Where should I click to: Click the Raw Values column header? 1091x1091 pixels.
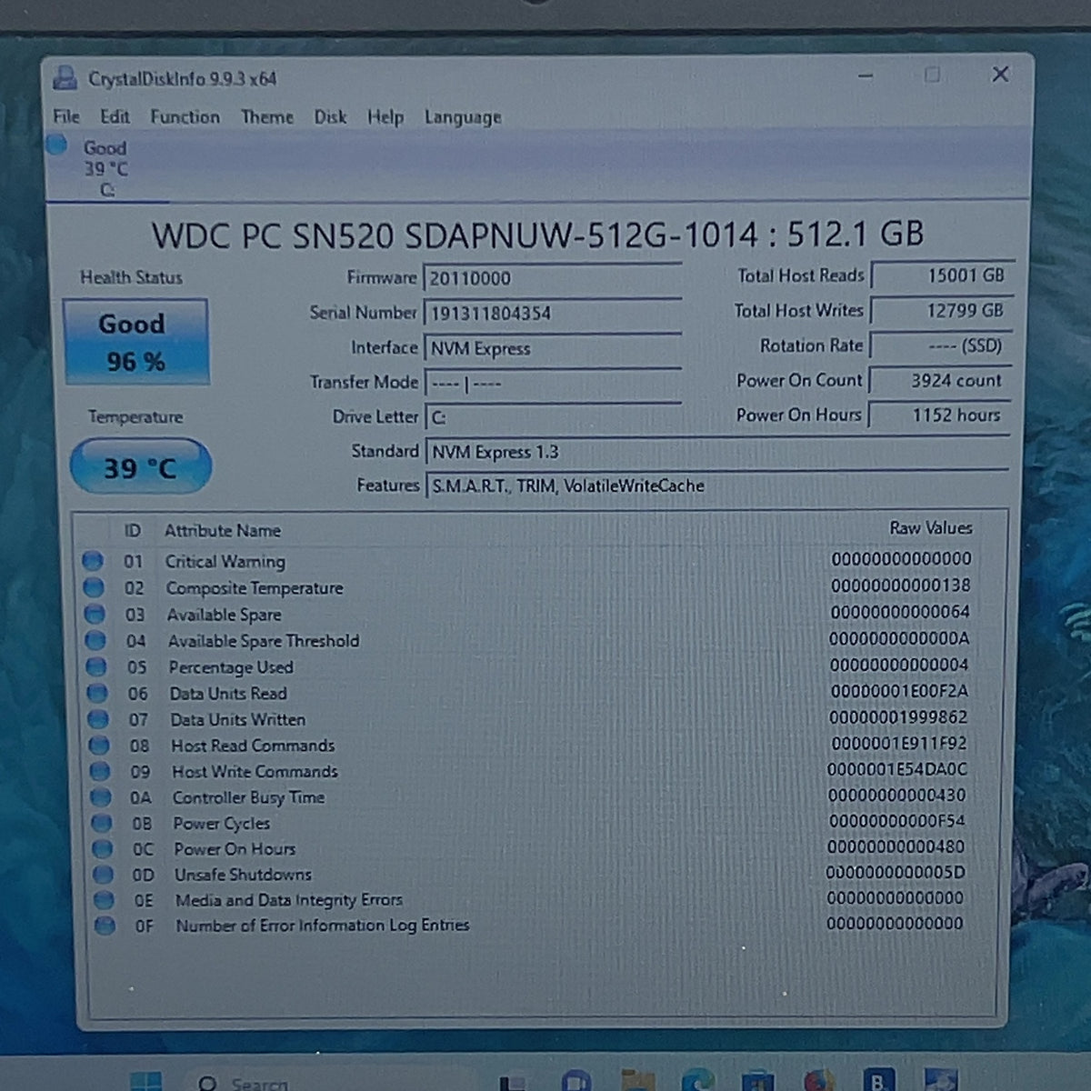point(930,527)
